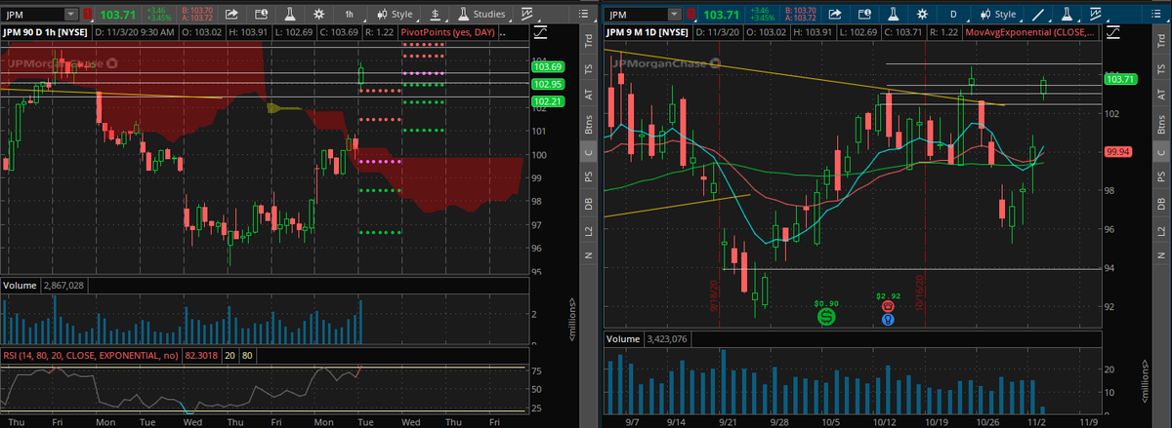
Task: Open the JPM symbol dropdown in right chart
Action: pyautogui.click(x=674, y=15)
